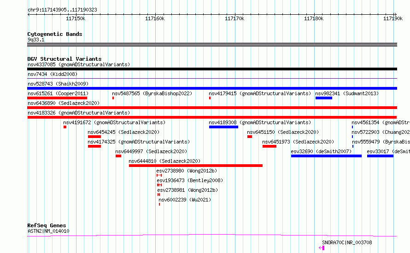Open the nsv982341 (Sudmant2013) label
This screenshot has width=410, height=253.
click(x=347, y=93)
